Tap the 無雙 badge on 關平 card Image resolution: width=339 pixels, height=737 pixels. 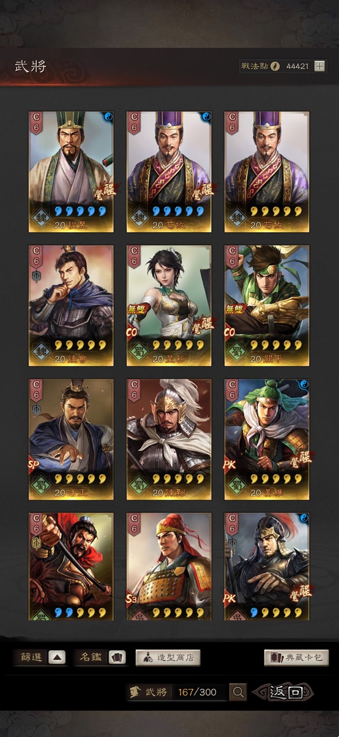click(x=234, y=309)
